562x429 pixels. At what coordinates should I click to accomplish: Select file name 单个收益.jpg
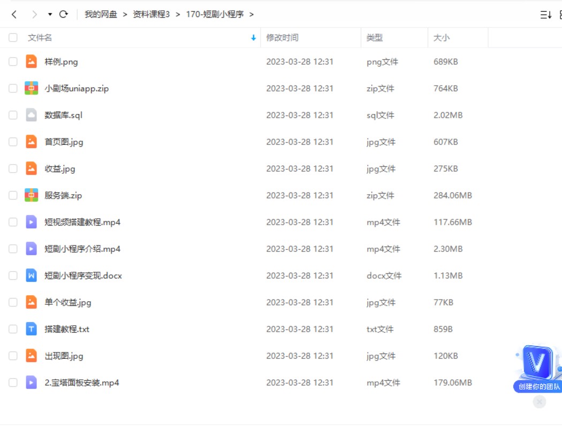[x=68, y=303]
